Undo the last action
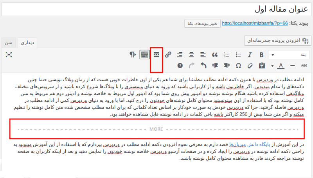This screenshot has width=313, height=178. (x=203, y=66)
